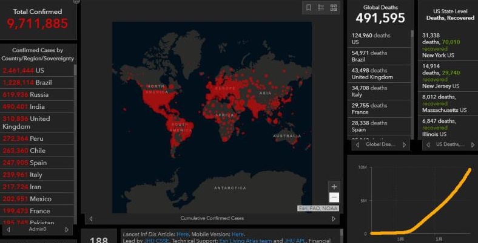The height and width of the screenshot is (243, 478).
Task: Go to previous map view arrow
Action: click(91, 219)
